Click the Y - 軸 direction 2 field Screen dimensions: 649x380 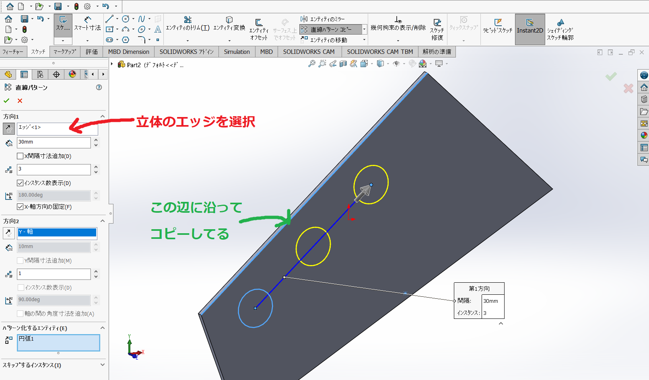pos(57,233)
